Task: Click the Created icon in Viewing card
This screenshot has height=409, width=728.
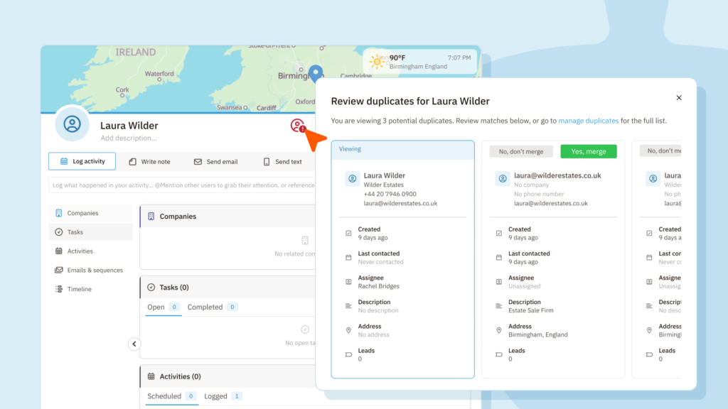Action: [x=348, y=233]
